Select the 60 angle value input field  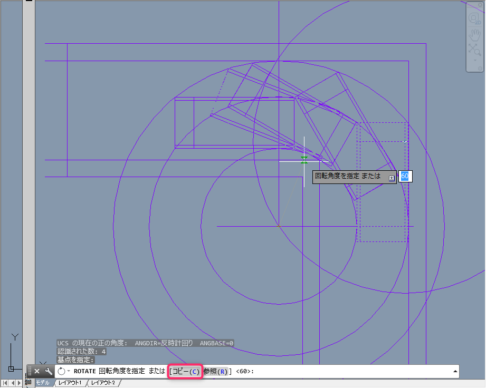coord(405,177)
